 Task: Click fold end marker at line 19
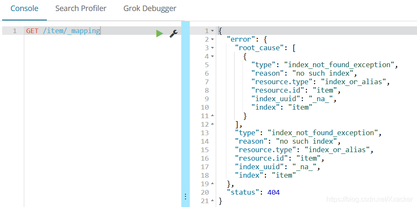[212, 184]
